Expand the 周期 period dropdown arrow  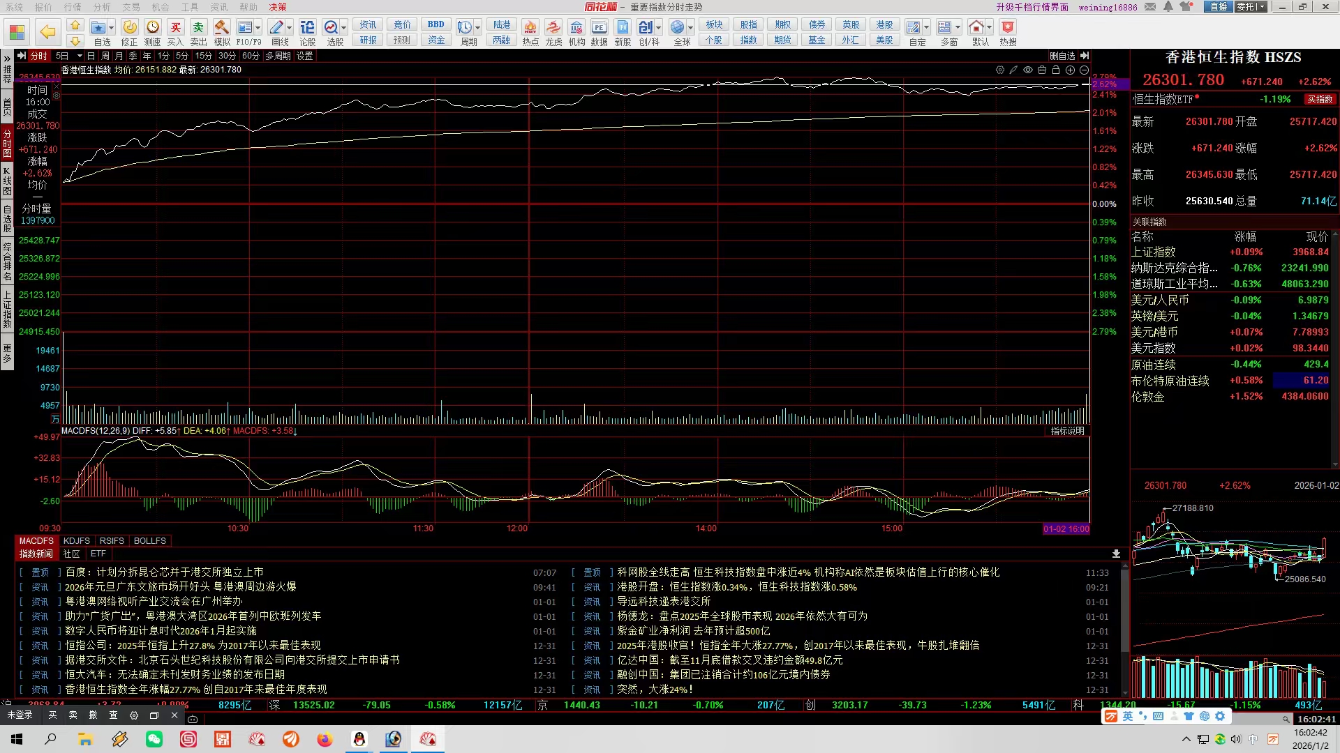[478, 28]
